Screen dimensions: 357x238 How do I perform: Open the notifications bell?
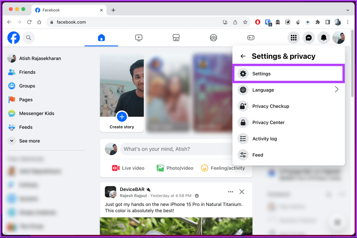tap(324, 38)
